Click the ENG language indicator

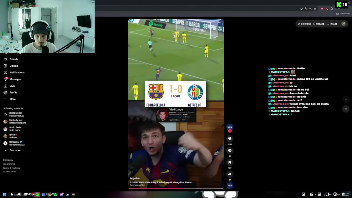[x=330, y=194]
